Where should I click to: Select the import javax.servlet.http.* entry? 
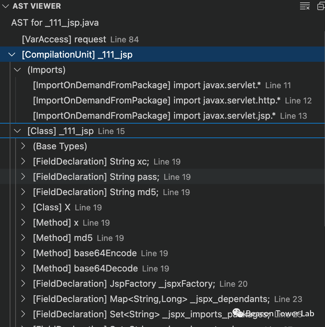tap(157, 100)
